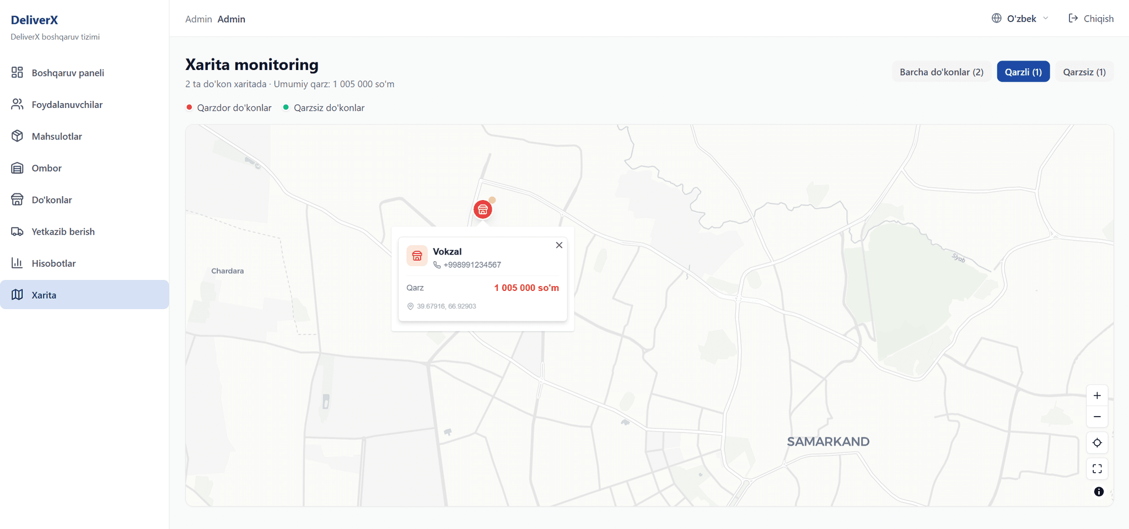Close the Vokzal store popup
The height and width of the screenshot is (529, 1129).
(559, 245)
